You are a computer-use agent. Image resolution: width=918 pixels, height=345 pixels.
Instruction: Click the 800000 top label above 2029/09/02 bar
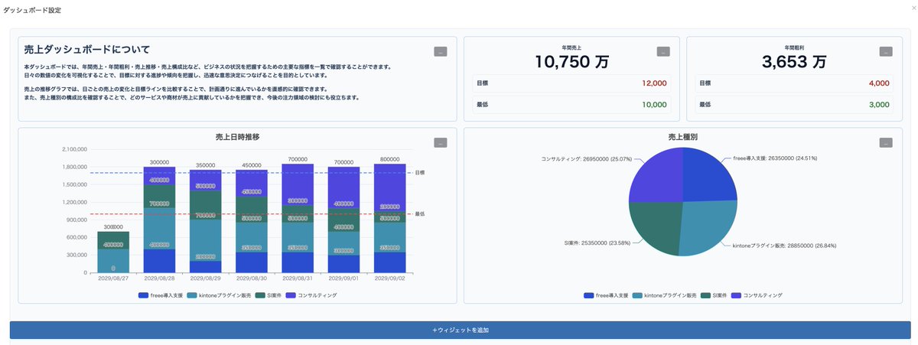click(390, 160)
